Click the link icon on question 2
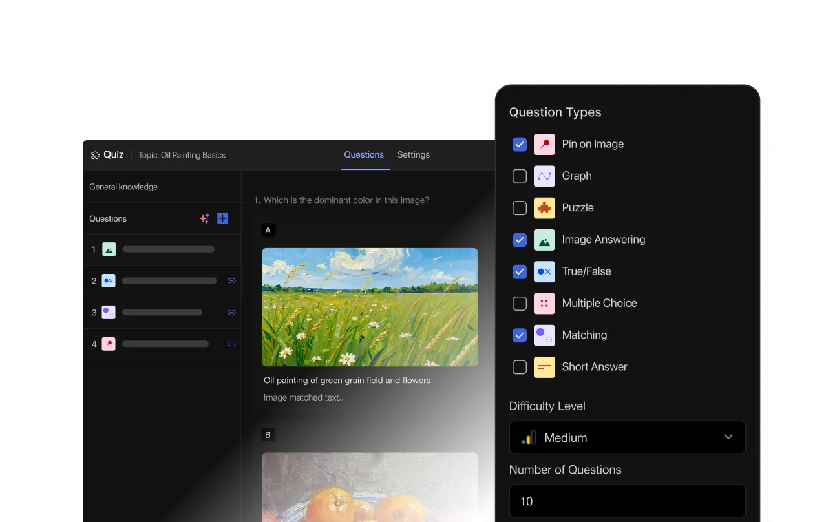The height and width of the screenshot is (522, 826). point(231,280)
